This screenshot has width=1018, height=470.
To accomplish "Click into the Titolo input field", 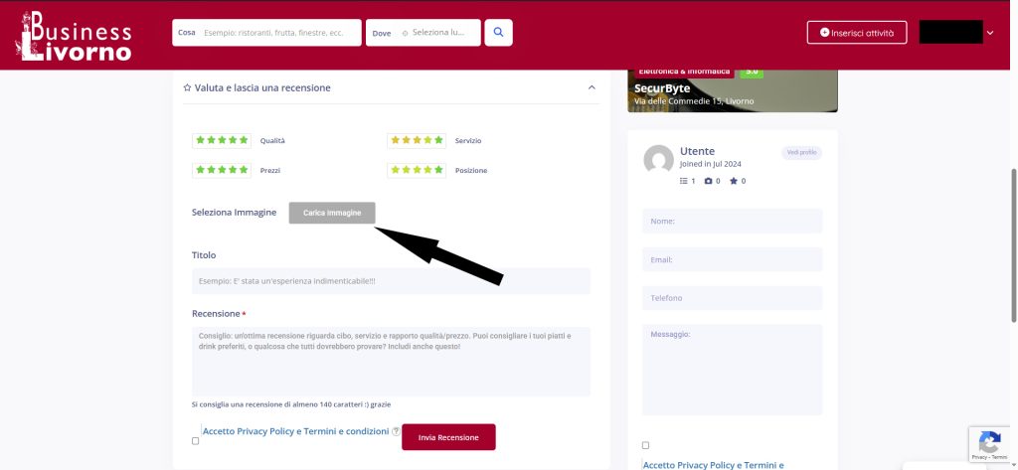I will (391, 281).
